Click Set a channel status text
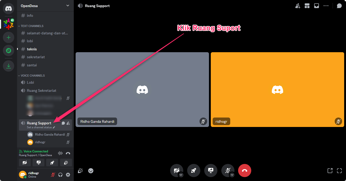Image resolution: width=346 pixels, height=181 pixels. coord(39,127)
